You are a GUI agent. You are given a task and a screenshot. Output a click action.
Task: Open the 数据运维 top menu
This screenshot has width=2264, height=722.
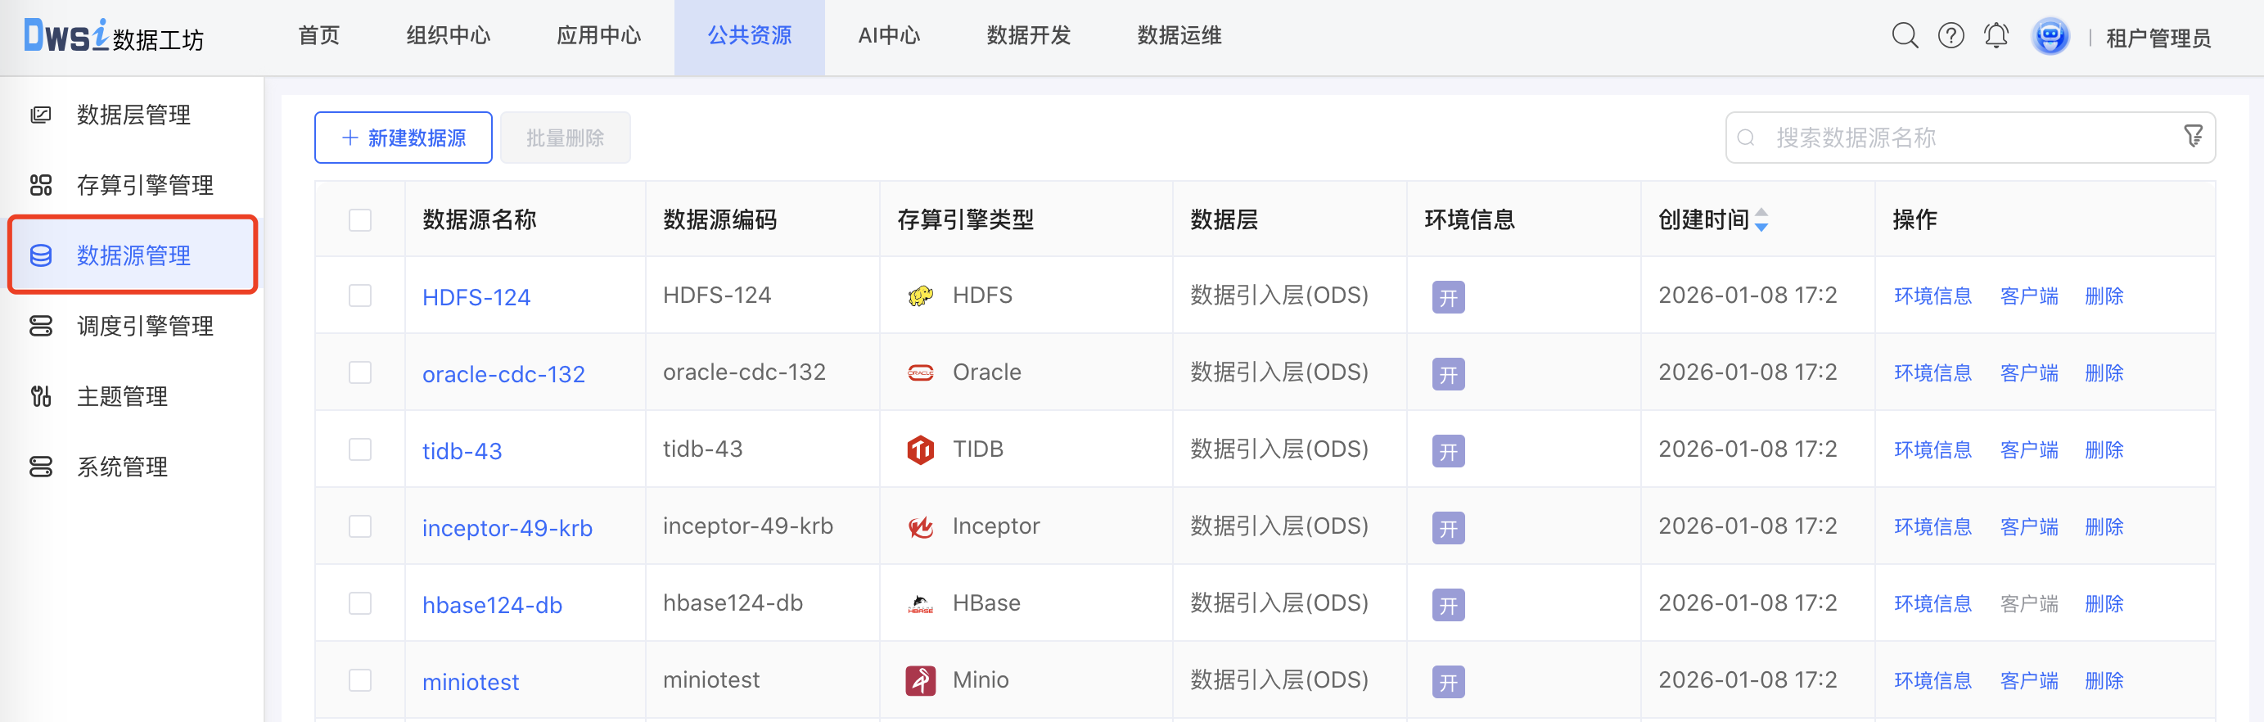(1179, 36)
